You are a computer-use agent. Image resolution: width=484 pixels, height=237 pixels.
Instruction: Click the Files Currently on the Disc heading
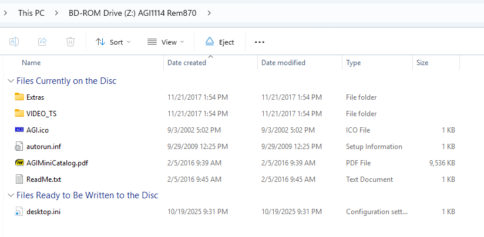click(66, 81)
